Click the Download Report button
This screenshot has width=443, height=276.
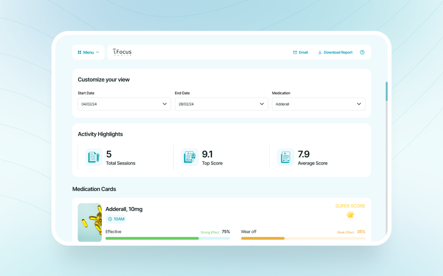[335, 52]
